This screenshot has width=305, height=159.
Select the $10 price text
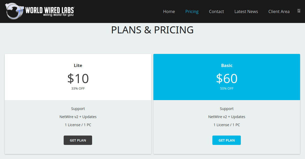click(x=78, y=78)
